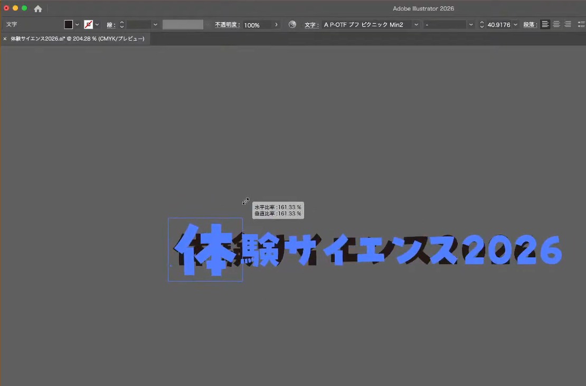This screenshot has height=386, width=586.
Task: Click the blue 験 character on canvas
Action: pos(261,250)
